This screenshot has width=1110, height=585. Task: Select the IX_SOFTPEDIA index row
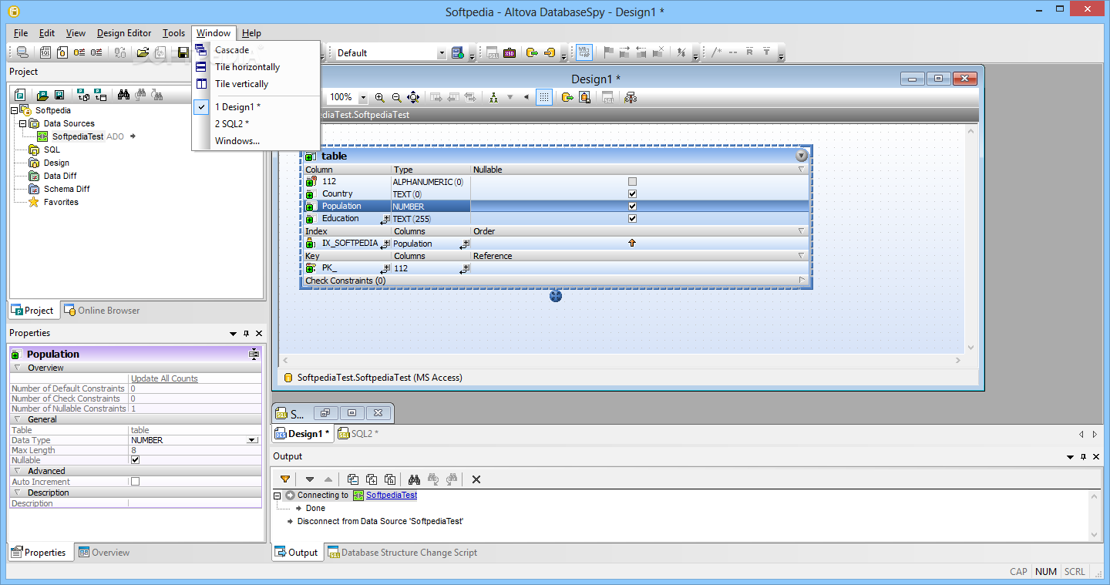click(556, 244)
